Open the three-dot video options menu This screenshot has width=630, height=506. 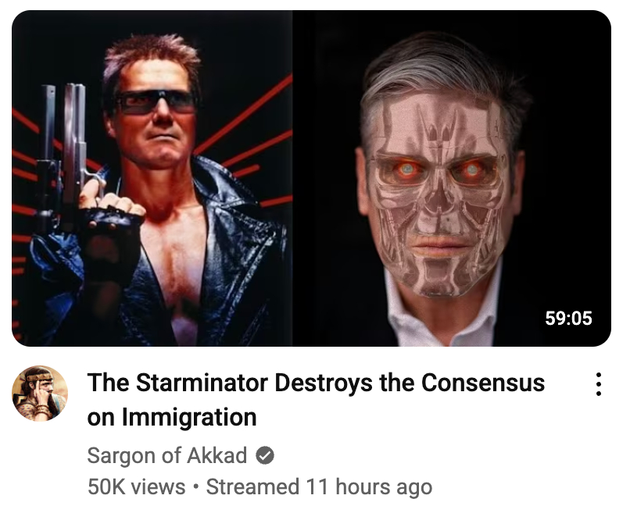pos(598,384)
